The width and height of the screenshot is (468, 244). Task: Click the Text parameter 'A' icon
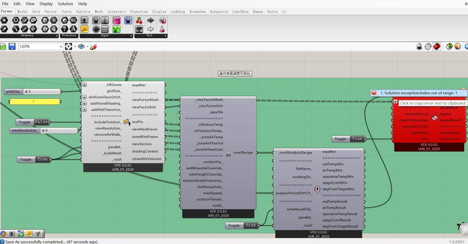pyautogui.click(x=74, y=29)
